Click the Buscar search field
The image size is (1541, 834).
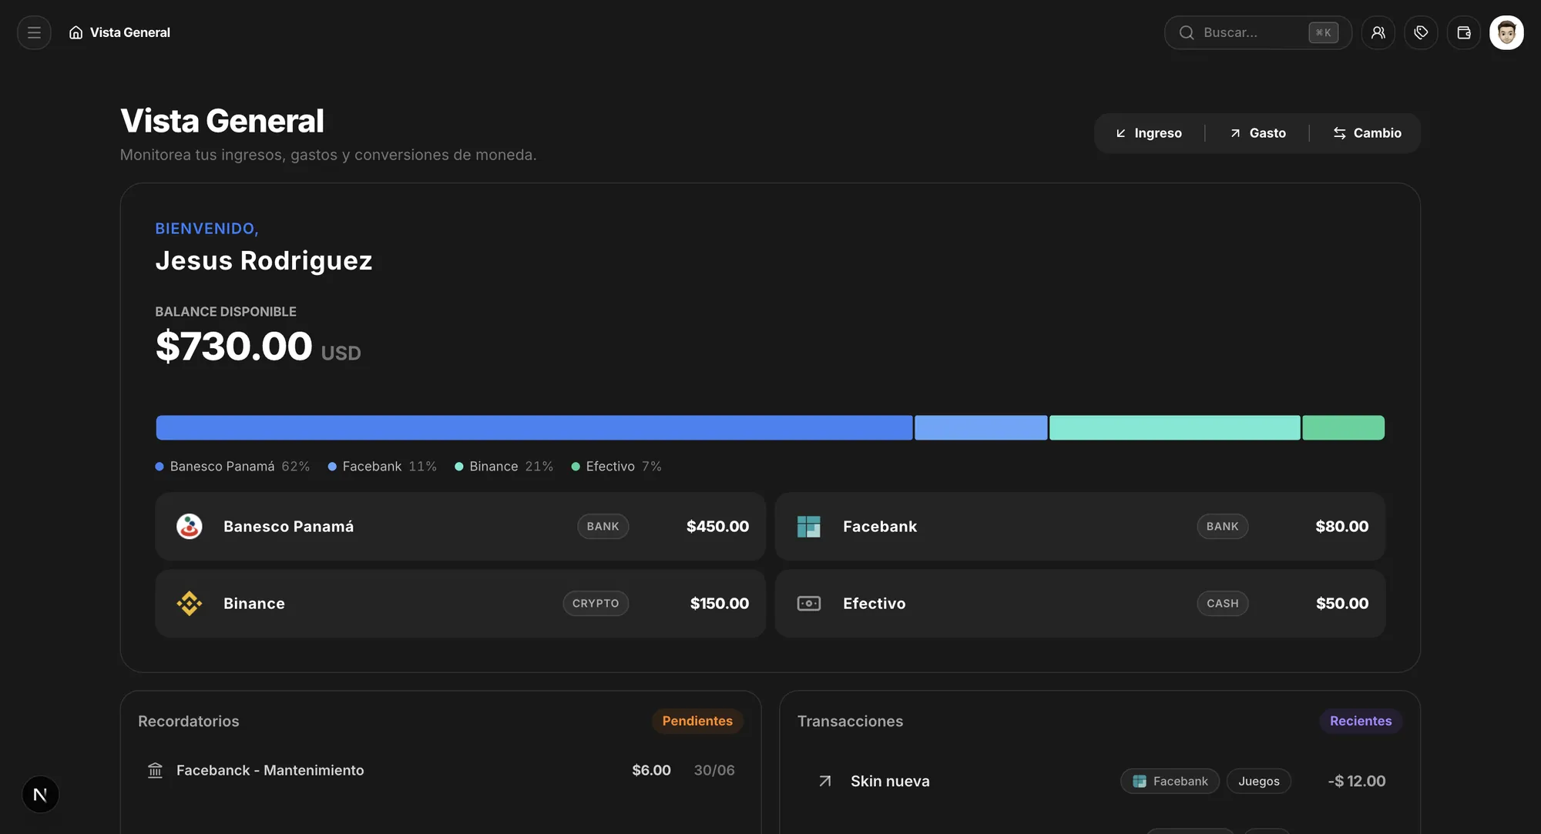pyautogui.click(x=1257, y=32)
